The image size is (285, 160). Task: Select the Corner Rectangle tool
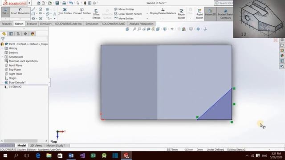[x=33, y=14]
